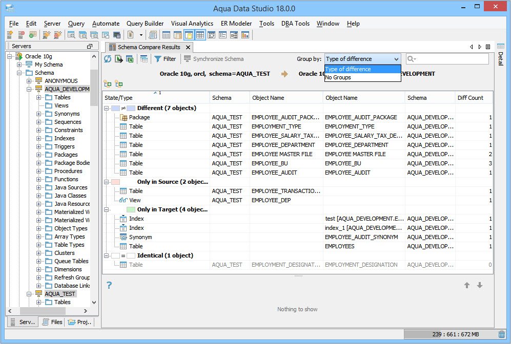
Task: Click the previous difference up arrow
Action: 467,286
